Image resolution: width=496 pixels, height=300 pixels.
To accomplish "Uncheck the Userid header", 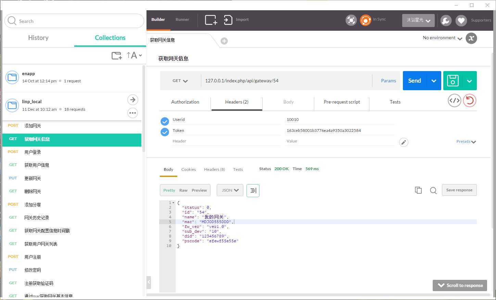I will [165, 121].
